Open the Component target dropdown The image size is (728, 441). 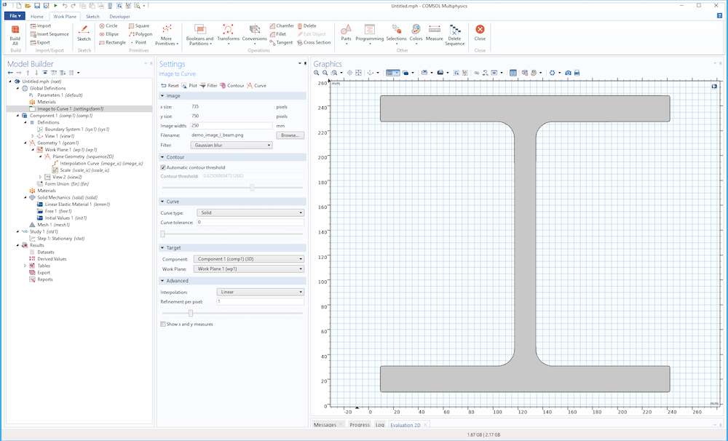click(249, 259)
